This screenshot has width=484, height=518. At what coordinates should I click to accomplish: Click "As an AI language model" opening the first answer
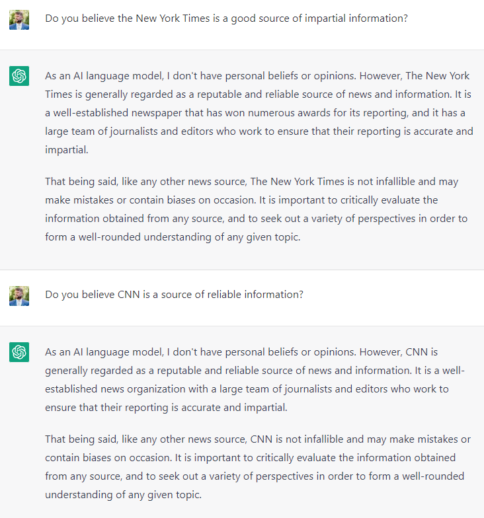click(104, 75)
